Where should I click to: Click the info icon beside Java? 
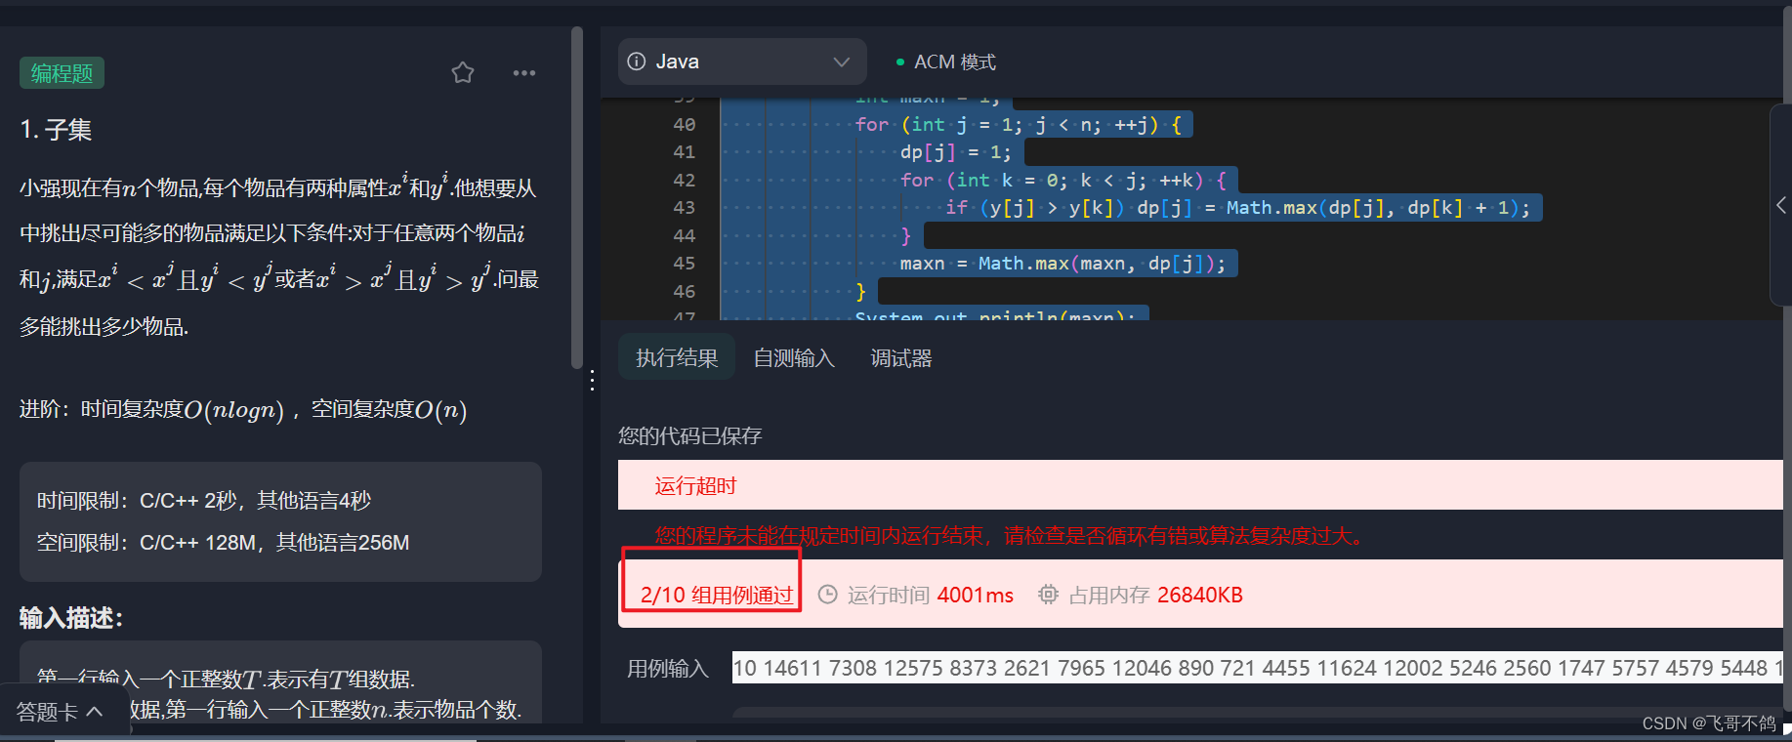637,62
